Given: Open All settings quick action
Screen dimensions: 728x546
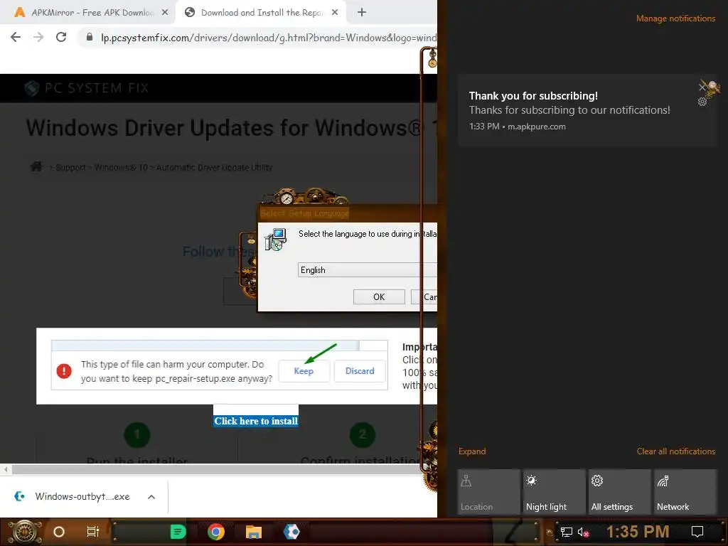Looking at the screenshot, I should [x=619, y=492].
